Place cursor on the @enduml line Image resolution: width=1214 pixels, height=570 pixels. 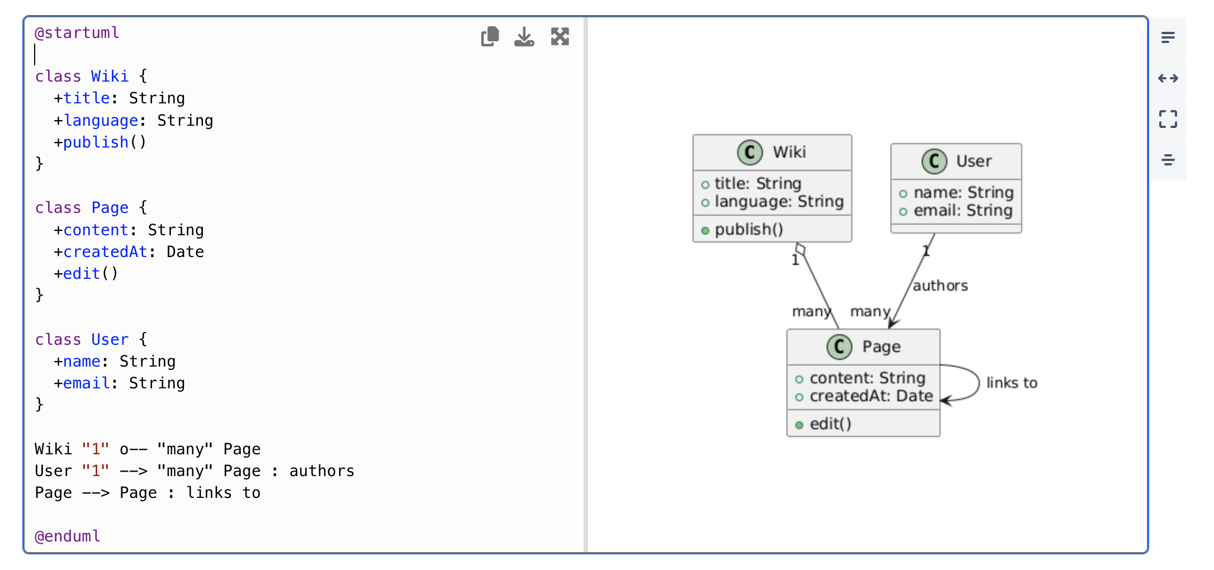click(68, 536)
